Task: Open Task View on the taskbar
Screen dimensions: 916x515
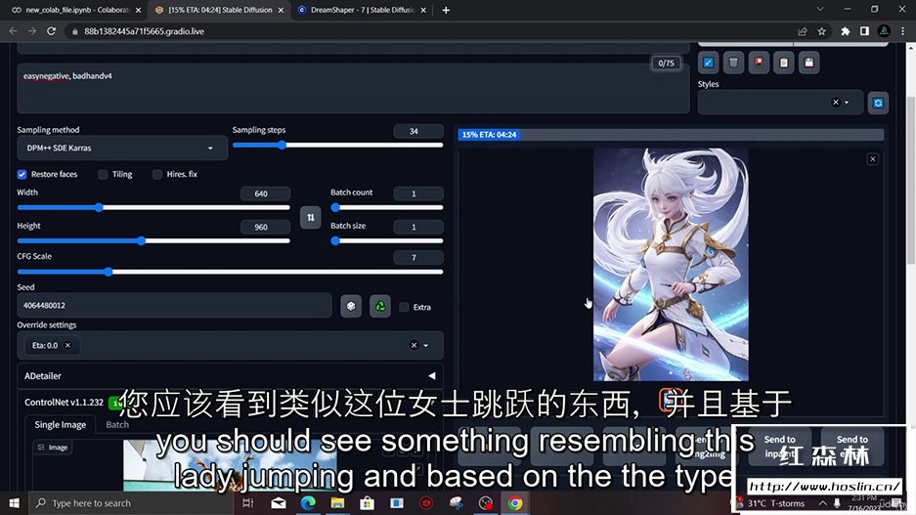Action: click(247, 502)
